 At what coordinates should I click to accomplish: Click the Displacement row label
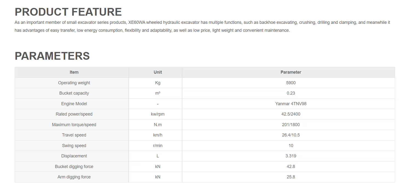(x=74, y=156)
